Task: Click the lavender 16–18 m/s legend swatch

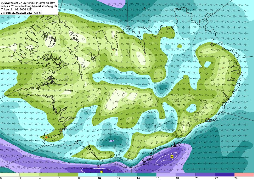Action: coord(166,175)
